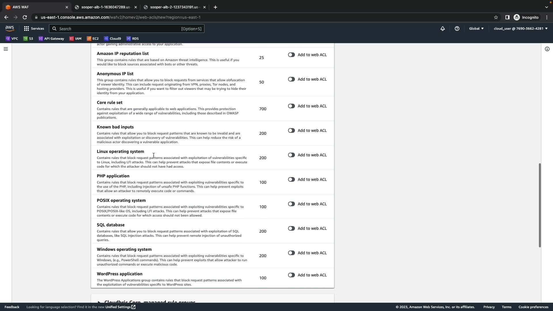Viewport: 553px width, 311px height.
Task: Open the hamburger side navigation menu
Action: 6,49
